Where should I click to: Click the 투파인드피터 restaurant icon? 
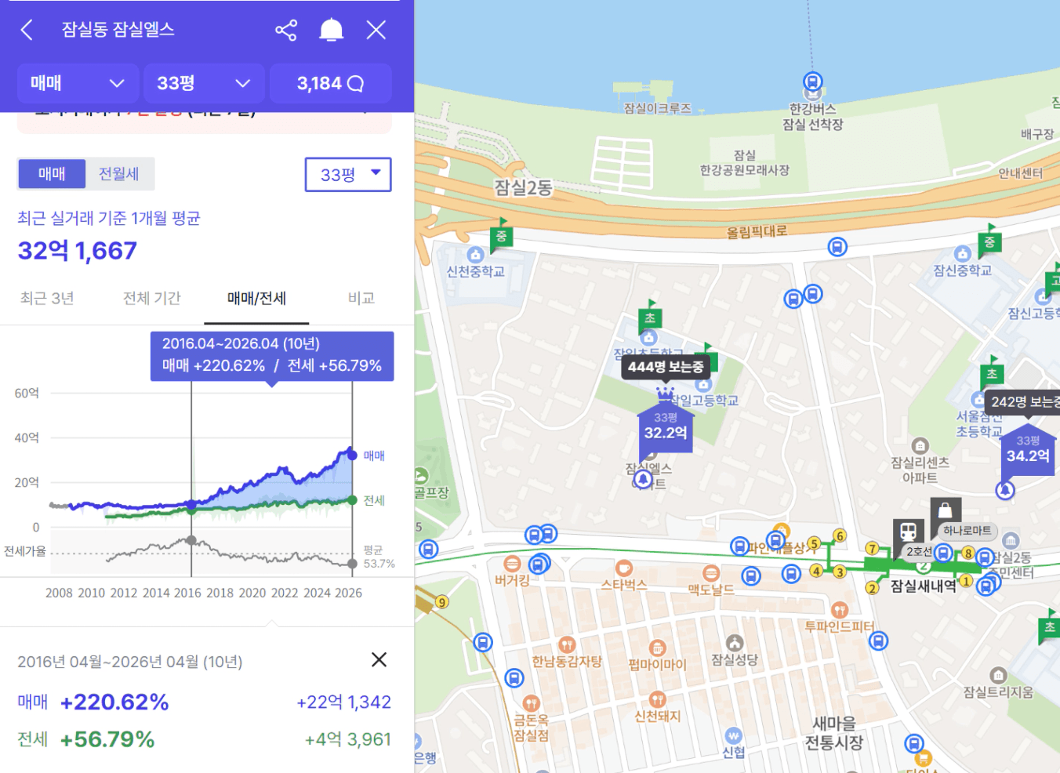tap(839, 610)
